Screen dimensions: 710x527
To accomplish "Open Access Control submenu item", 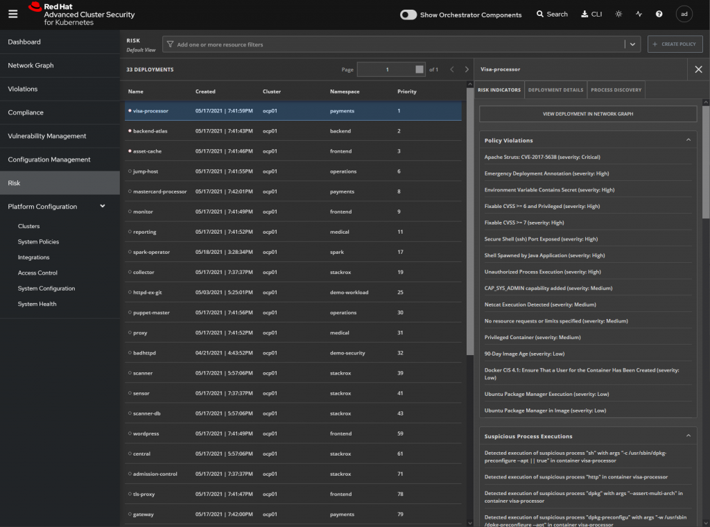I will coord(37,273).
